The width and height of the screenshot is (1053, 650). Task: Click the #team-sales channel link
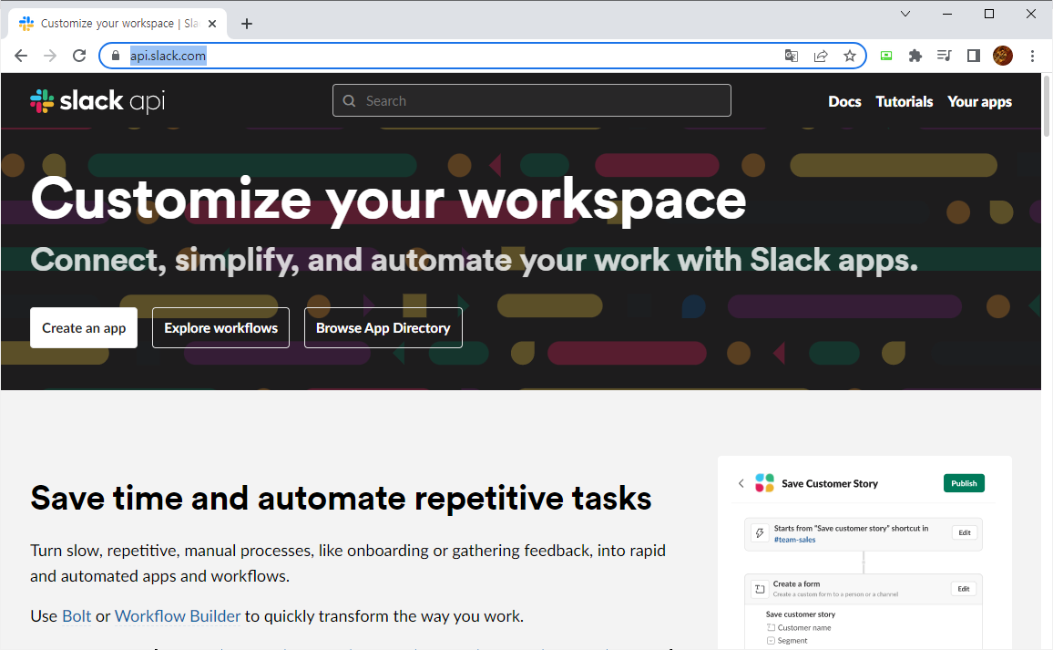click(x=794, y=540)
